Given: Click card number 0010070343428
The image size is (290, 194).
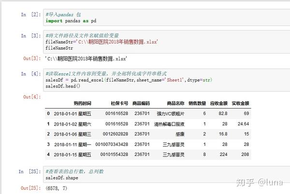Looking at the screenshot, I should [112, 144].
